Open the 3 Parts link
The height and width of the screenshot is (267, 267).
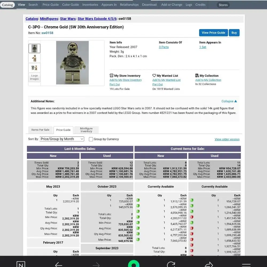164,47
